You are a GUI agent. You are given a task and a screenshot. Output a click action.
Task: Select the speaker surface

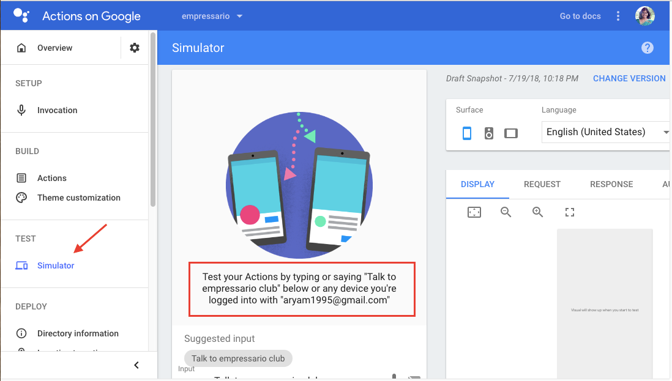click(488, 133)
